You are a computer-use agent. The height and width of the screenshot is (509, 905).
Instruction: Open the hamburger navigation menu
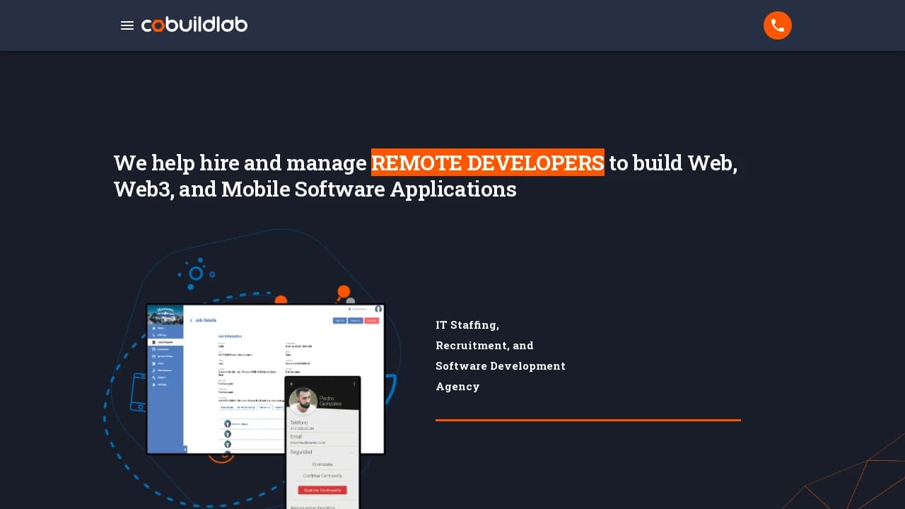click(x=127, y=25)
